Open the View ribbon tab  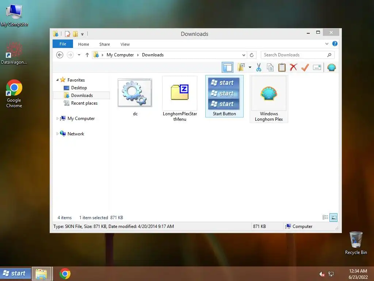(x=125, y=44)
